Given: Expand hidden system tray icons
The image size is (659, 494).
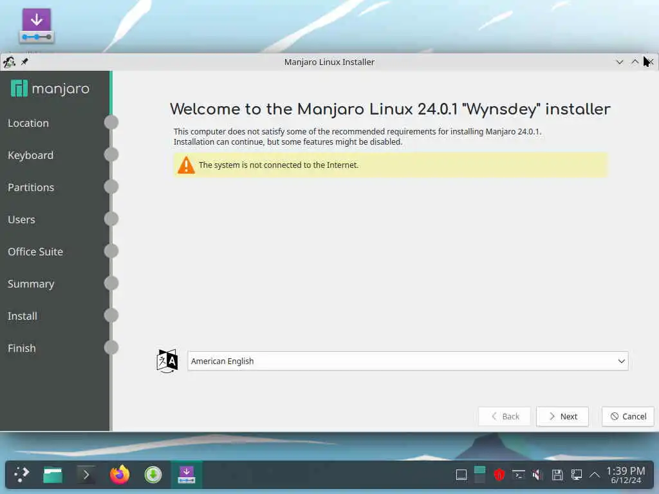Looking at the screenshot, I should coord(594,475).
